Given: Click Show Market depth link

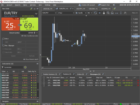Looking at the screenshot, I should (31, 59).
